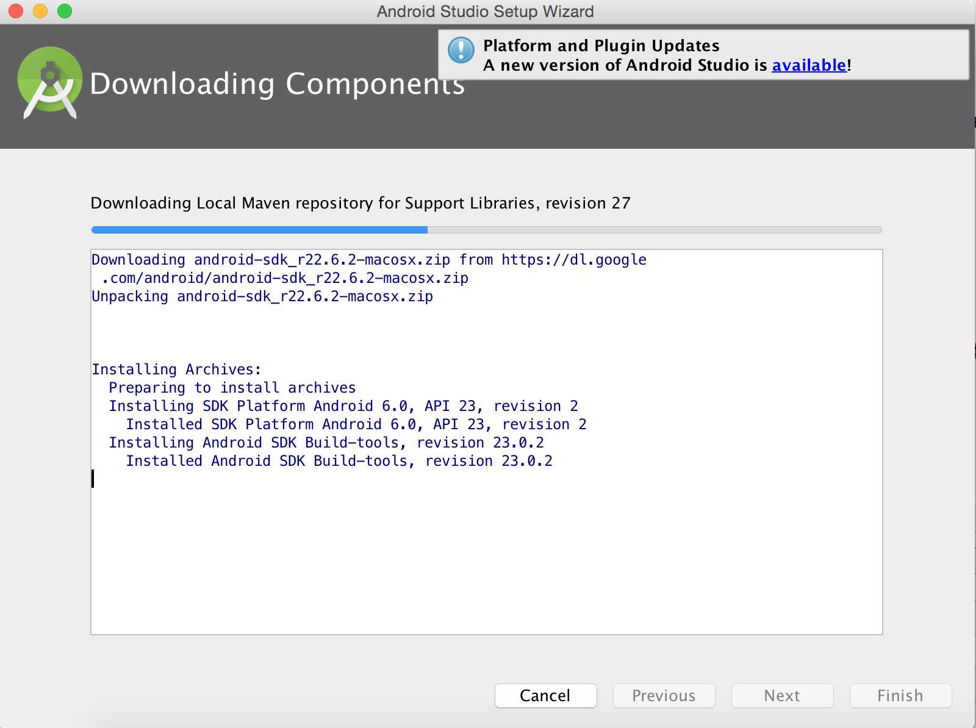The image size is (976, 728).
Task: Click the download progress bar
Action: pos(486,230)
